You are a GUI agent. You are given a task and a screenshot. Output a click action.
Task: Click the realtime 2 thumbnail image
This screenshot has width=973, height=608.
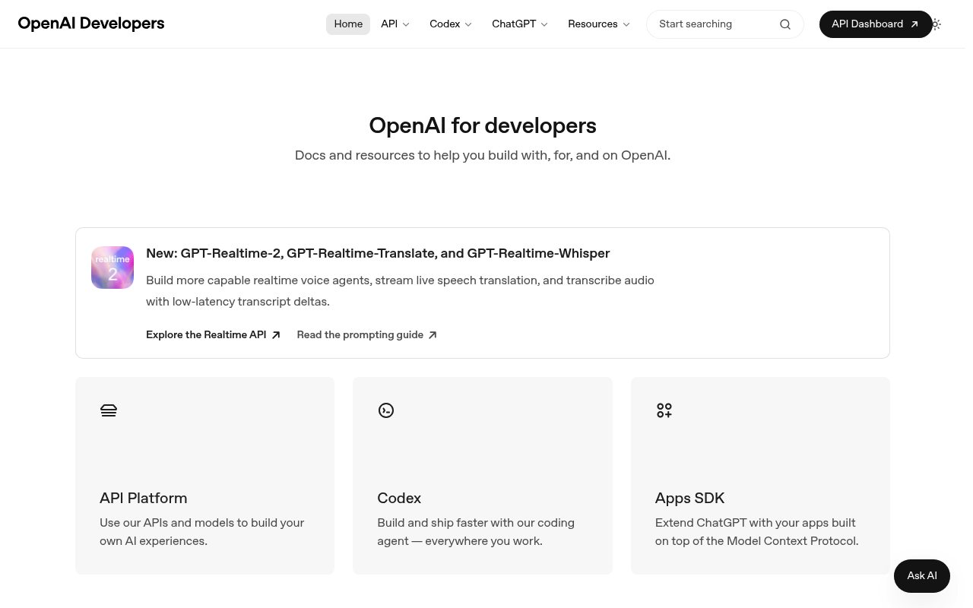[113, 268]
